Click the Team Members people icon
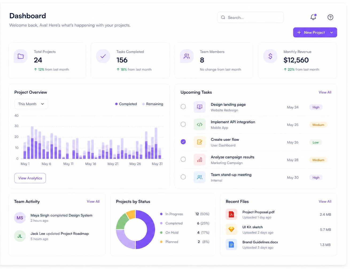 point(186,56)
